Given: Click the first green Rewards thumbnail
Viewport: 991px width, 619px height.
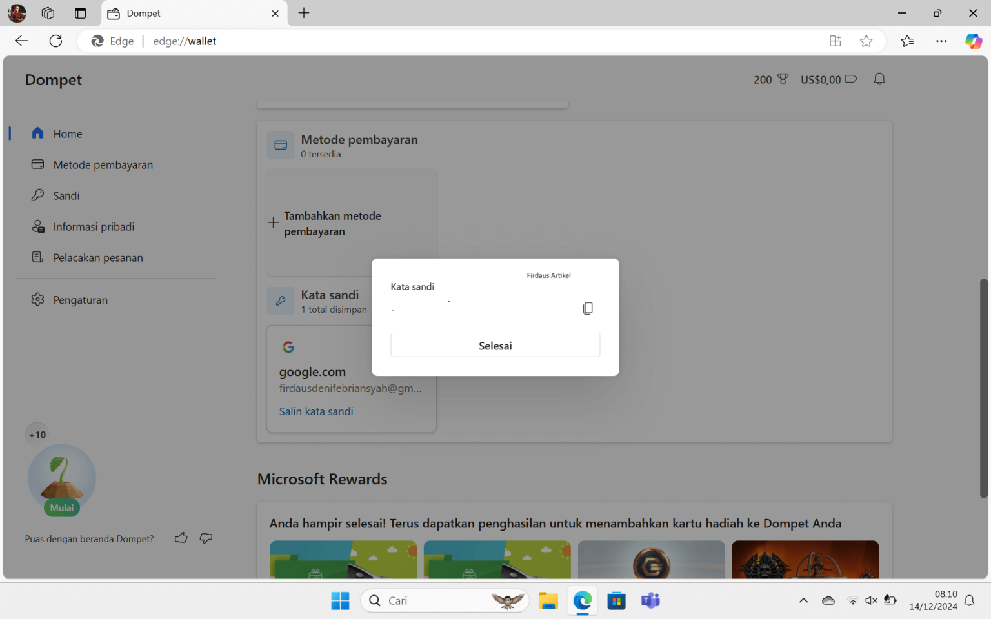Looking at the screenshot, I should pyautogui.click(x=343, y=559).
